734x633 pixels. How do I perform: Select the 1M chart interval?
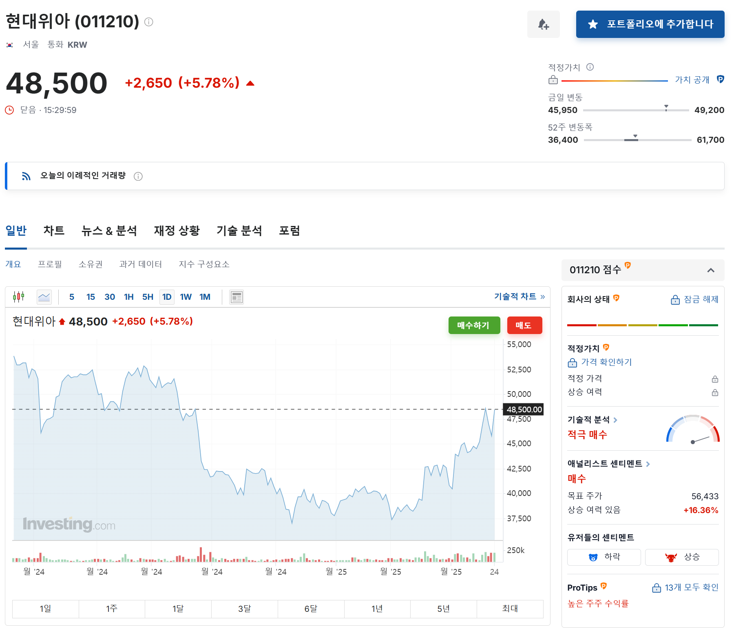click(205, 297)
